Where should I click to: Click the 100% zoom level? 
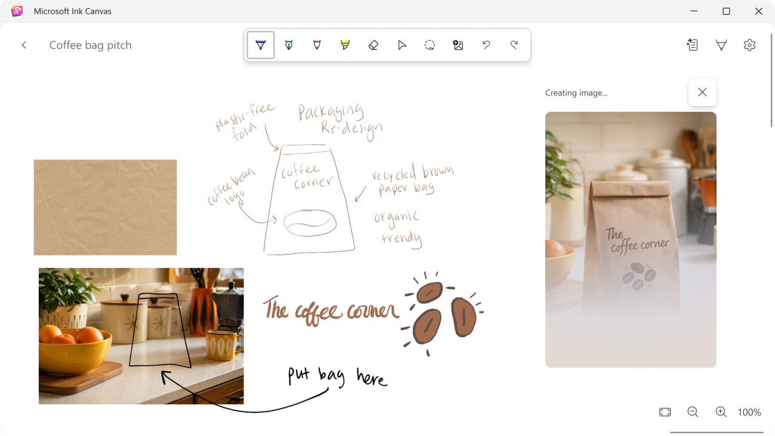click(749, 412)
